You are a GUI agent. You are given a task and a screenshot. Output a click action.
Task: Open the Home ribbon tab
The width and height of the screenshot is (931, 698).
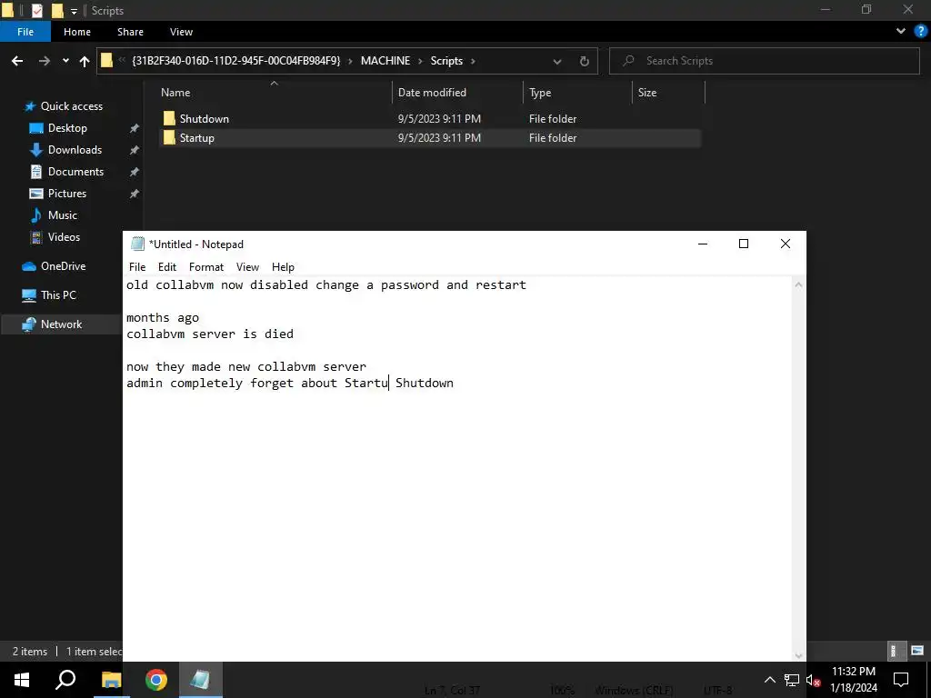tap(77, 32)
